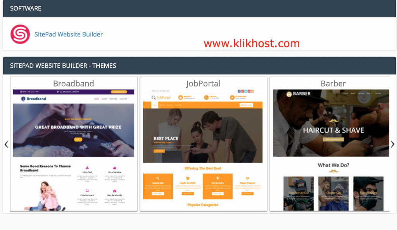
Task: Click the magnifier icon next to JobPortal
Action: point(153,97)
